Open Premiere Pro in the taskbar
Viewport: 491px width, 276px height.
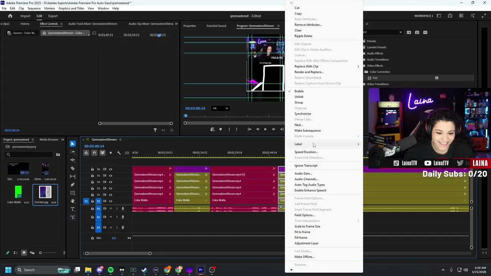pyautogui.click(x=201, y=270)
